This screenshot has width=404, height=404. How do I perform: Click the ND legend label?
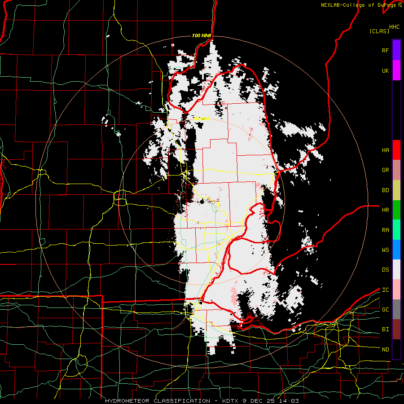pyautogui.click(x=385, y=350)
